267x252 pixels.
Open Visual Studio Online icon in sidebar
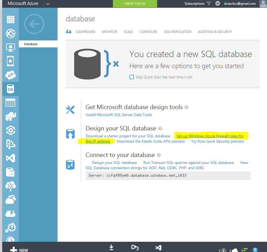(11, 158)
